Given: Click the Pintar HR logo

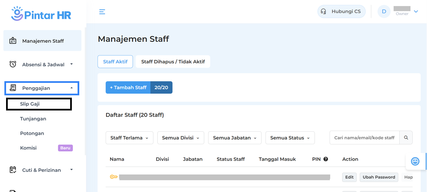Looking at the screenshot, I should (41, 13).
